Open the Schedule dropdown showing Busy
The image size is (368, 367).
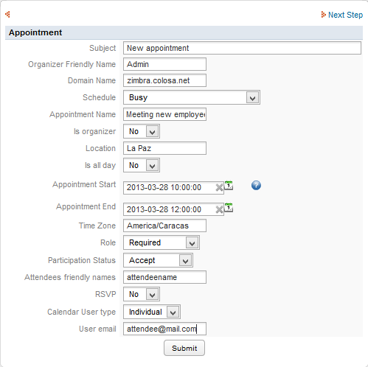coord(192,97)
